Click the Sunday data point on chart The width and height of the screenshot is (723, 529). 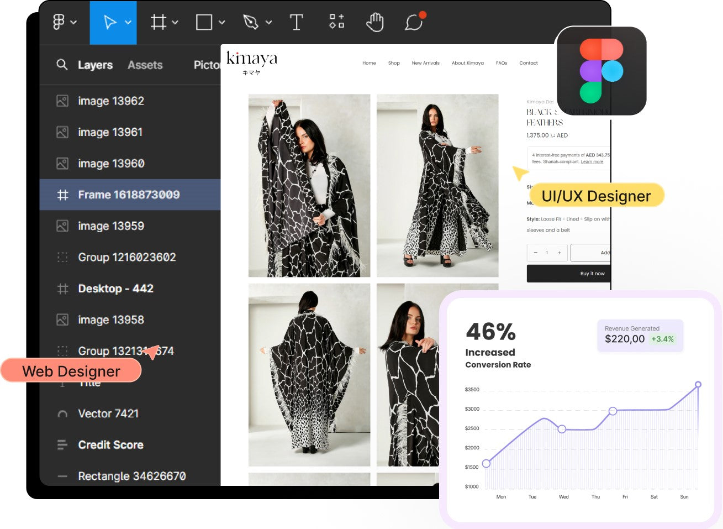[698, 384]
